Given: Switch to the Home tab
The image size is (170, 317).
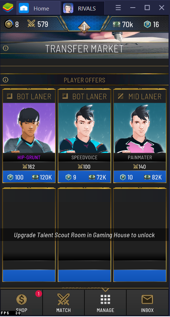Looking at the screenshot, I should coord(38,8).
